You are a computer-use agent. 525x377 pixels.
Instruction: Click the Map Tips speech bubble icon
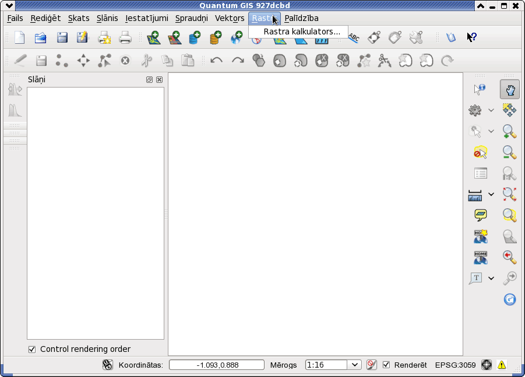click(x=481, y=215)
